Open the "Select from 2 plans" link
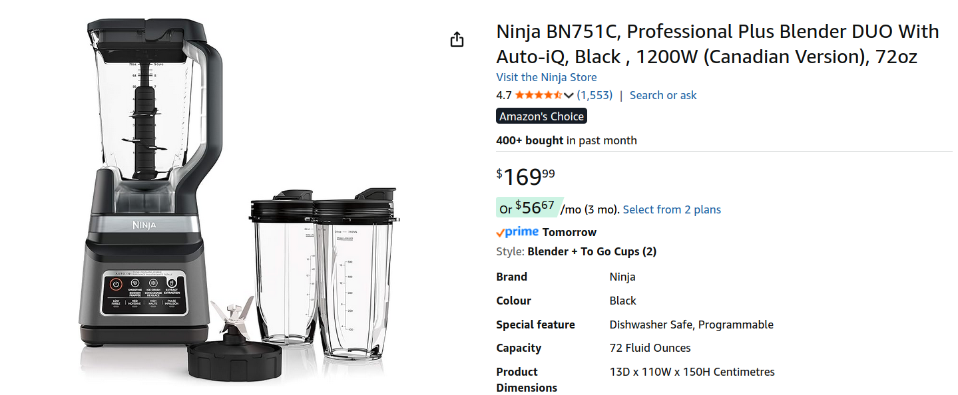The image size is (958, 395). [672, 209]
